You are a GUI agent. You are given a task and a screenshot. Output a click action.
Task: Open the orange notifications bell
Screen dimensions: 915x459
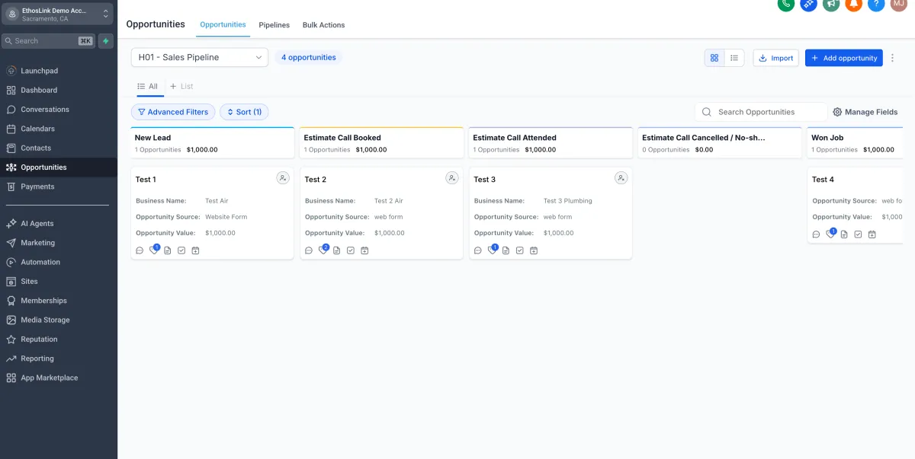tap(854, 4)
